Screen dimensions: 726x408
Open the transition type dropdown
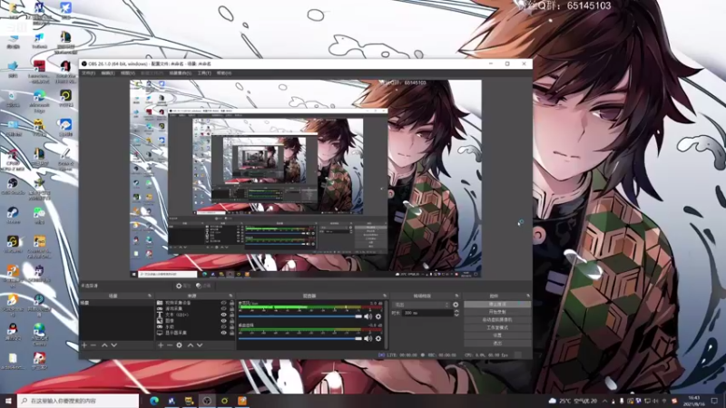[421, 305]
